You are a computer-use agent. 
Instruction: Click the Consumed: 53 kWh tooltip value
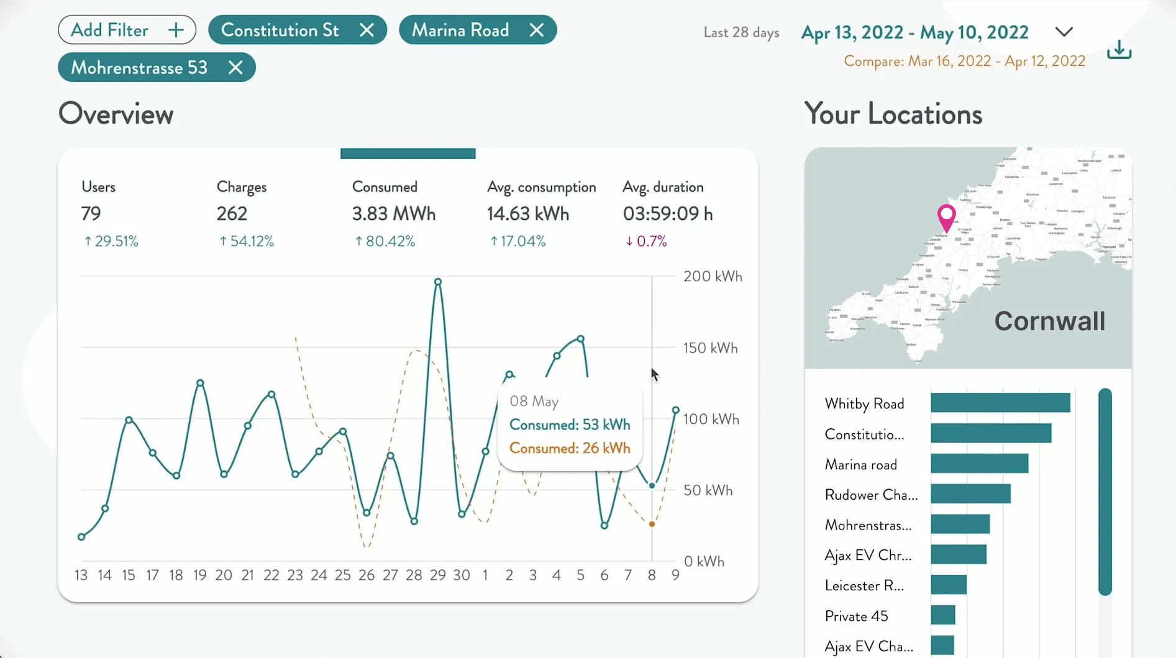click(570, 425)
